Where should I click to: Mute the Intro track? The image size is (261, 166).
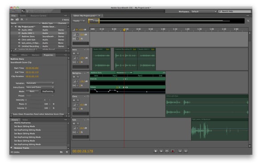tap(74, 53)
